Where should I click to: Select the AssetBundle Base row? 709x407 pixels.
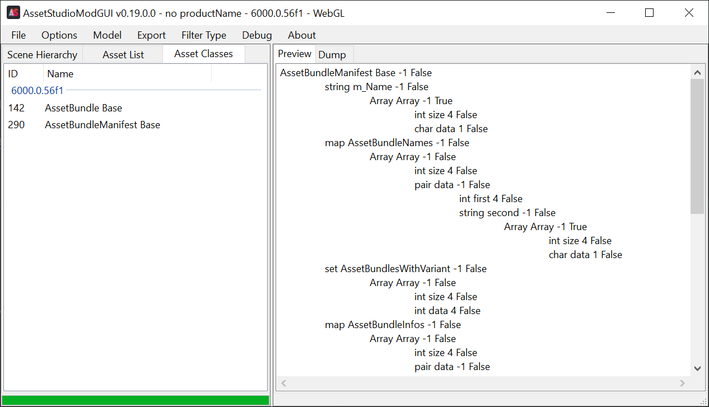83,108
